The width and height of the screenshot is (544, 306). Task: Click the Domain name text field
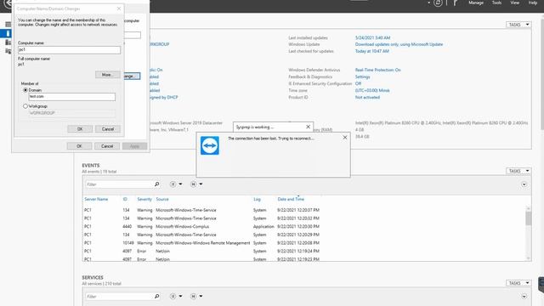coord(71,97)
